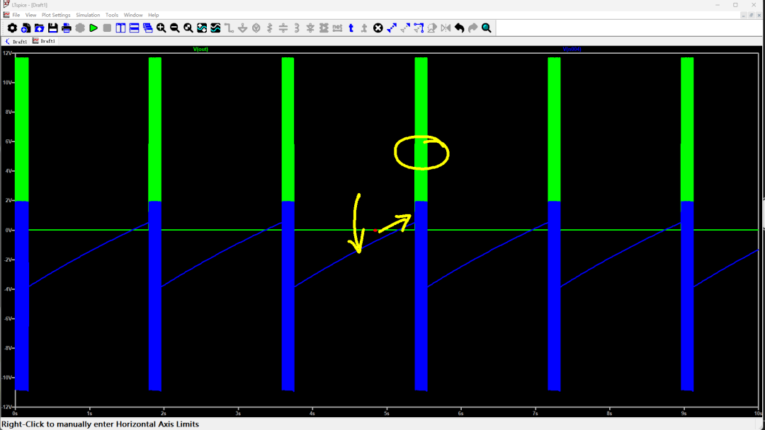The image size is (765, 430).
Task: Click the Zoom in magnifier icon
Action: coord(161,28)
